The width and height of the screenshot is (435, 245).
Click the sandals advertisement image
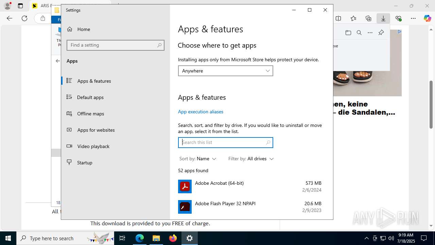tap(367, 83)
